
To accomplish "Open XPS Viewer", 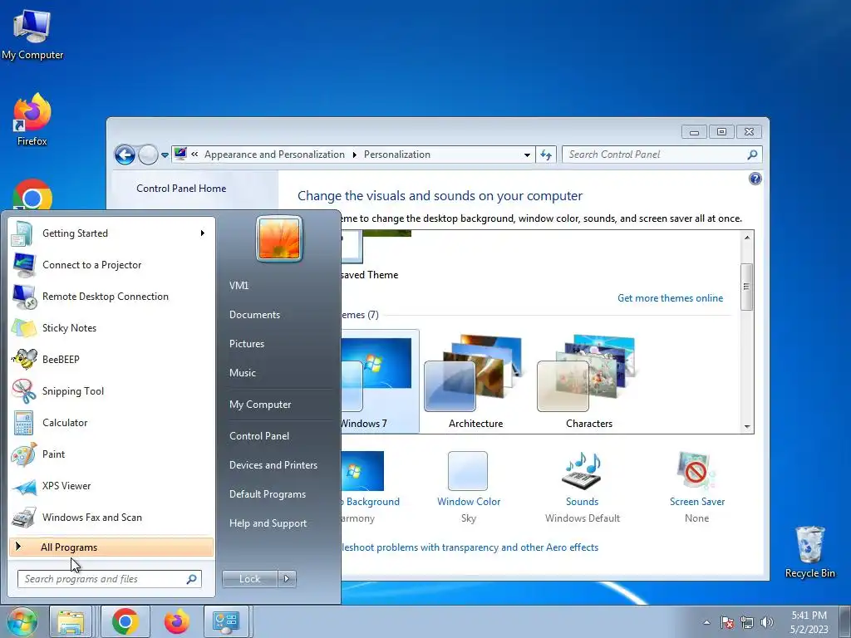I will point(111,486).
